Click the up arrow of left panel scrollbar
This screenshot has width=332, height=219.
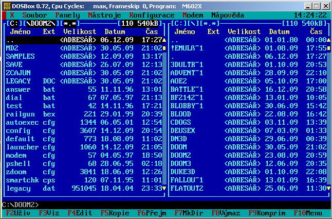pos(164,40)
